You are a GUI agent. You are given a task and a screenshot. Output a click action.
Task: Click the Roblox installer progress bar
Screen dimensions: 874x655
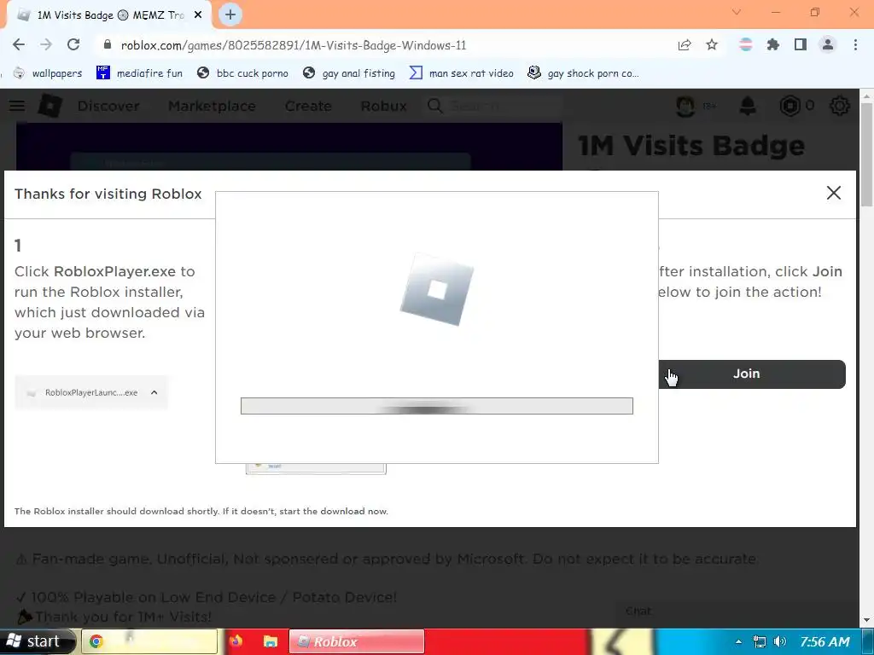pos(436,406)
